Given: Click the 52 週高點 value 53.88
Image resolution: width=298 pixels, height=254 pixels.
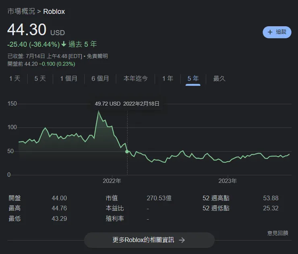Looking at the screenshot, I should 271,198.
